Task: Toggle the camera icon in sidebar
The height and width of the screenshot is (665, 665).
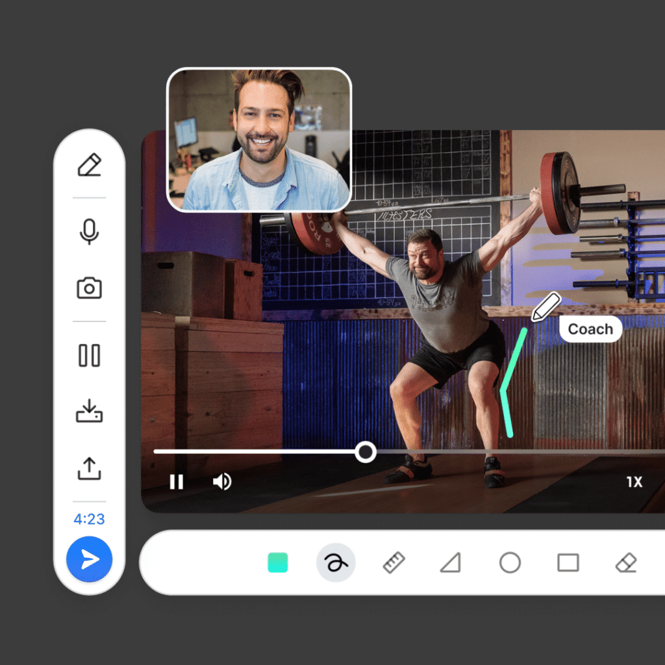Action: (89, 288)
